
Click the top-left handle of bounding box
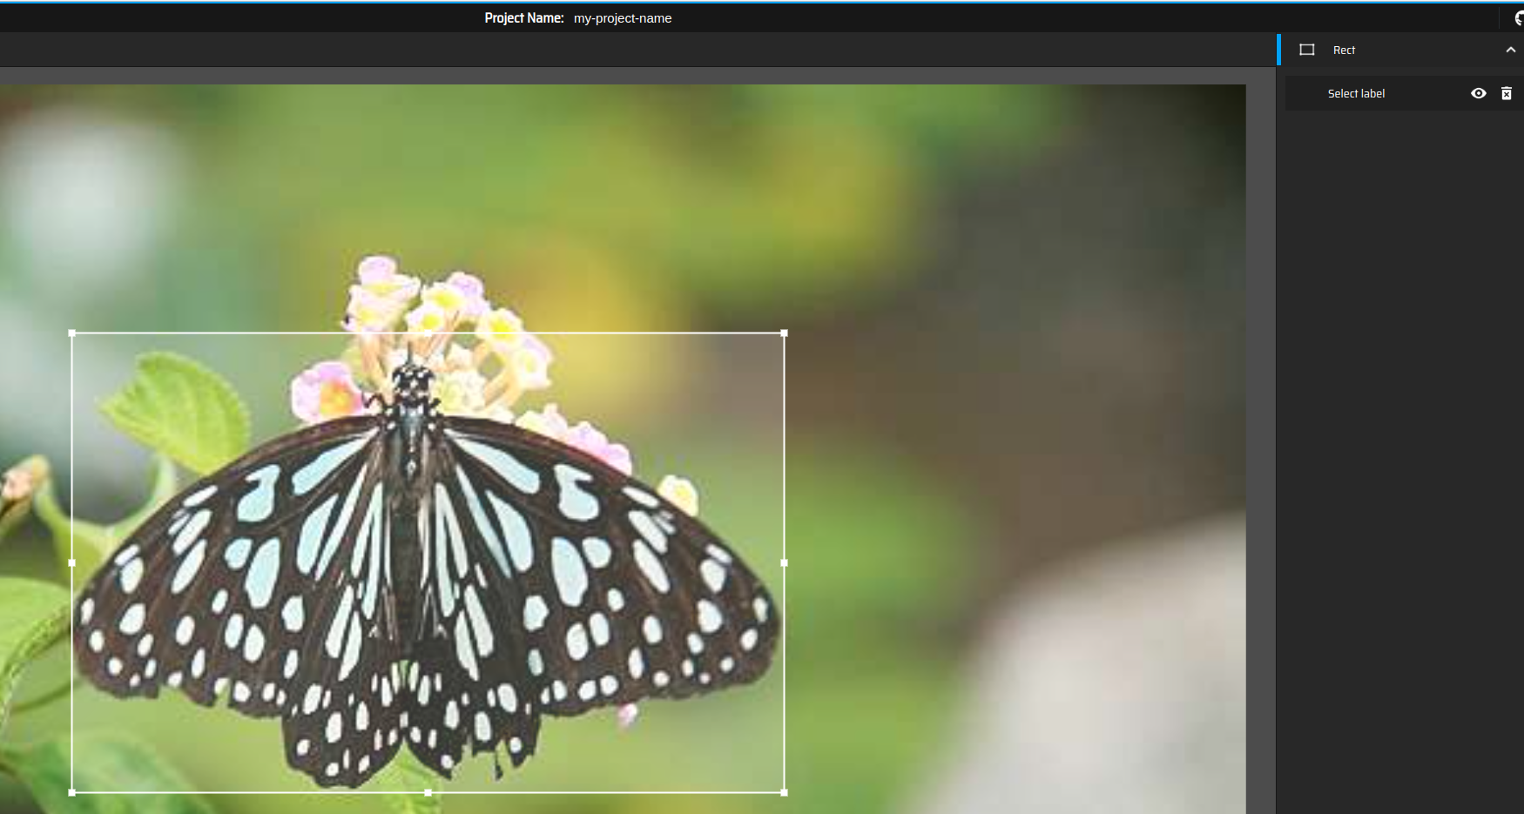[72, 333]
